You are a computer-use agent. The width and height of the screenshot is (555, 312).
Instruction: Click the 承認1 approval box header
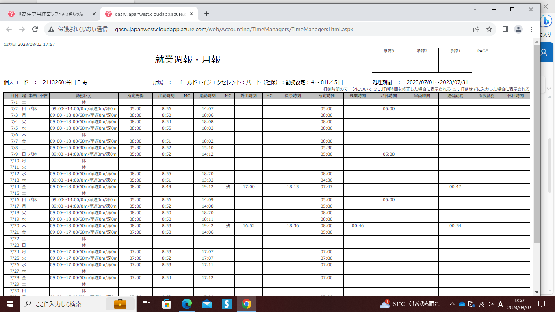pyautogui.click(x=455, y=51)
